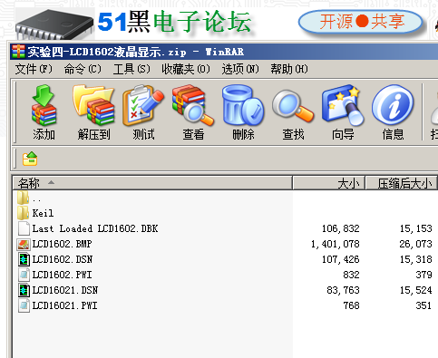The image size is (438, 358).
Task: Click size value 1,401,078
Action: point(336,244)
